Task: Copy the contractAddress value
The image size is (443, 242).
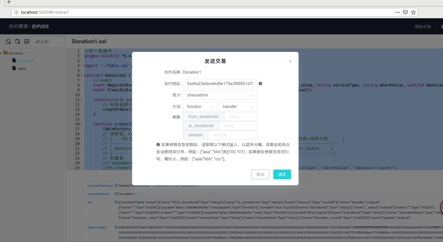Action: tap(116, 185)
